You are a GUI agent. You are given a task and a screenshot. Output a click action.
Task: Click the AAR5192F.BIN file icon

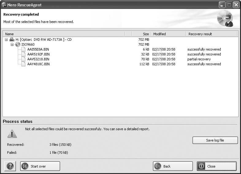click(24, 54)
